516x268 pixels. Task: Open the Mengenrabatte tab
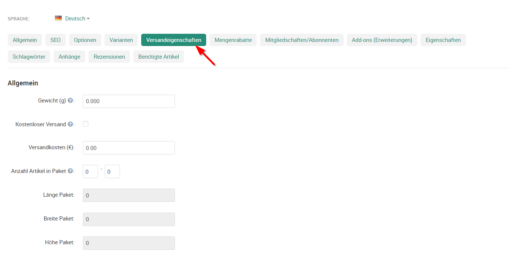[x=233, y=40]
